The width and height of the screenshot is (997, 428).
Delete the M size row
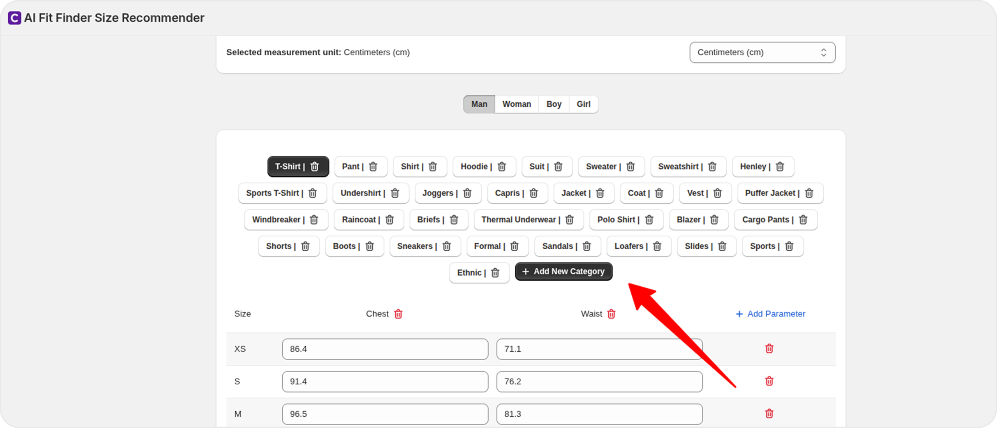pos(769,414)
